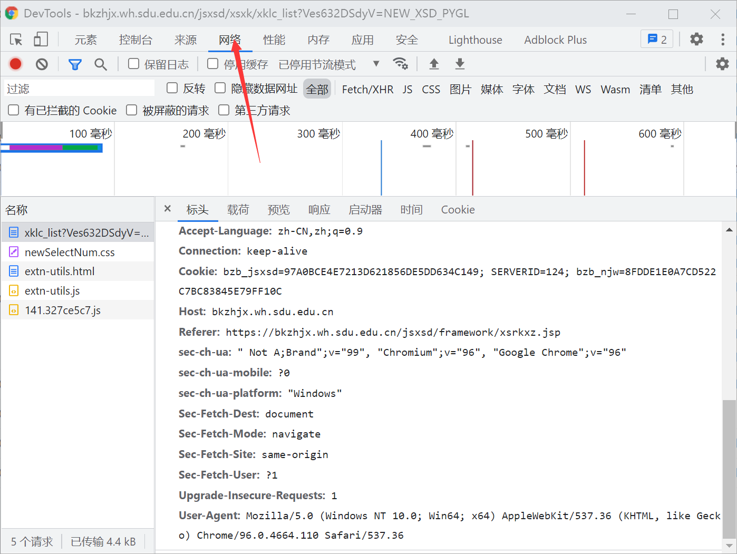Select the extn-utils.js request
Screen dimensions: 737x554
(52, 291)
